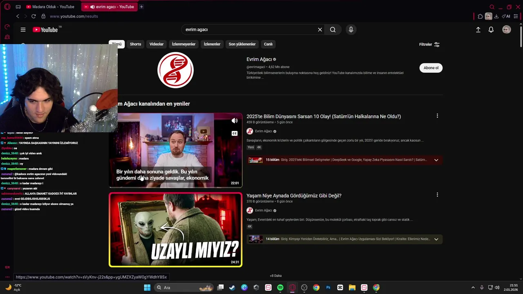Expand chapters of 2025'te Bilim Dünyasını video

[436, 160]
